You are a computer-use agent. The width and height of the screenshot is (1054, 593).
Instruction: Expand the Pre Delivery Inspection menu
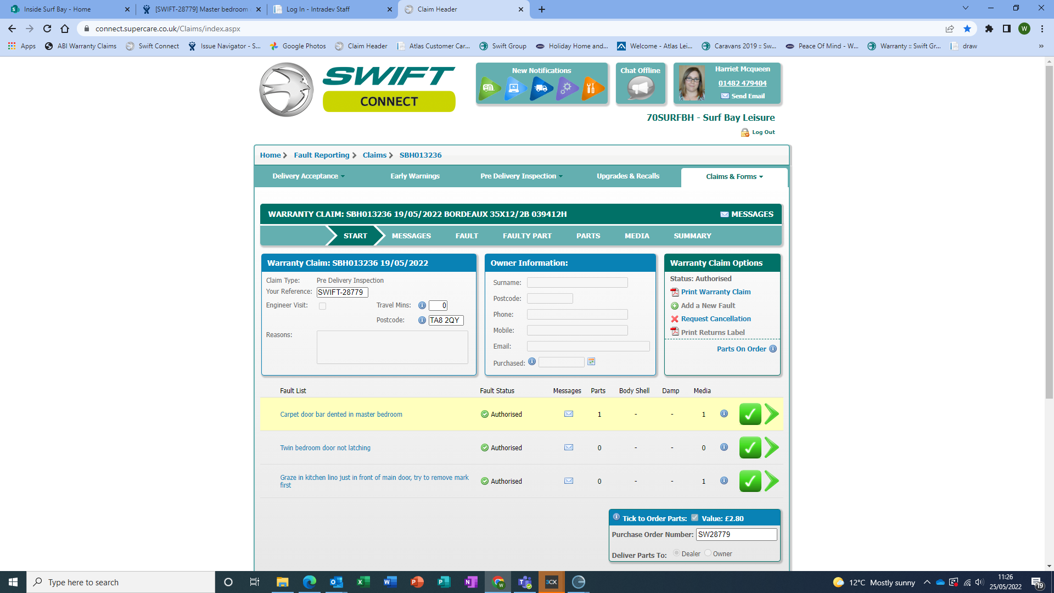click(x=521, y=176)
